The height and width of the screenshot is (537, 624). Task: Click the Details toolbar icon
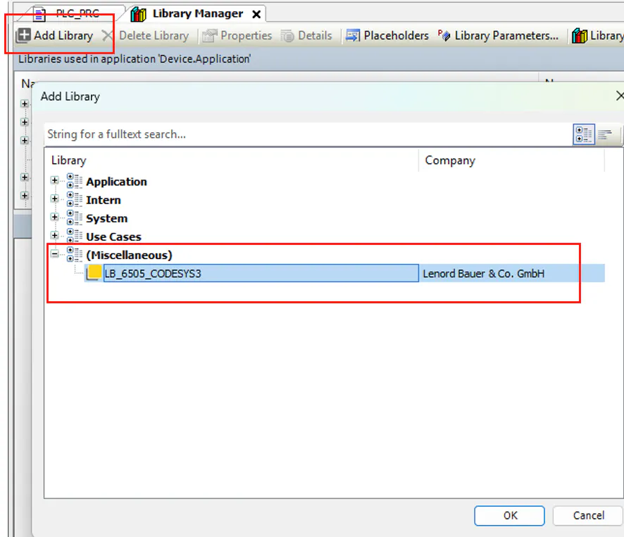pos(287,35)
